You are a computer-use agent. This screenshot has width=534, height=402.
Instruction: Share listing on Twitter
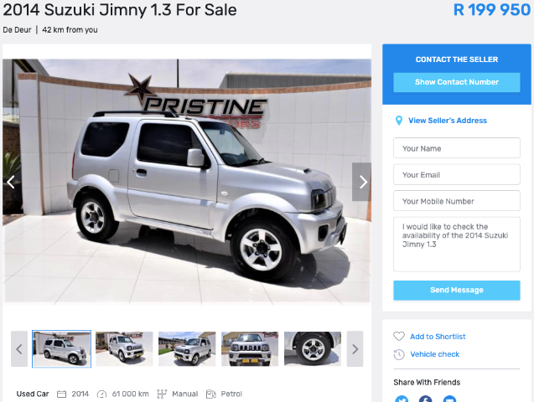pos(402,399)
